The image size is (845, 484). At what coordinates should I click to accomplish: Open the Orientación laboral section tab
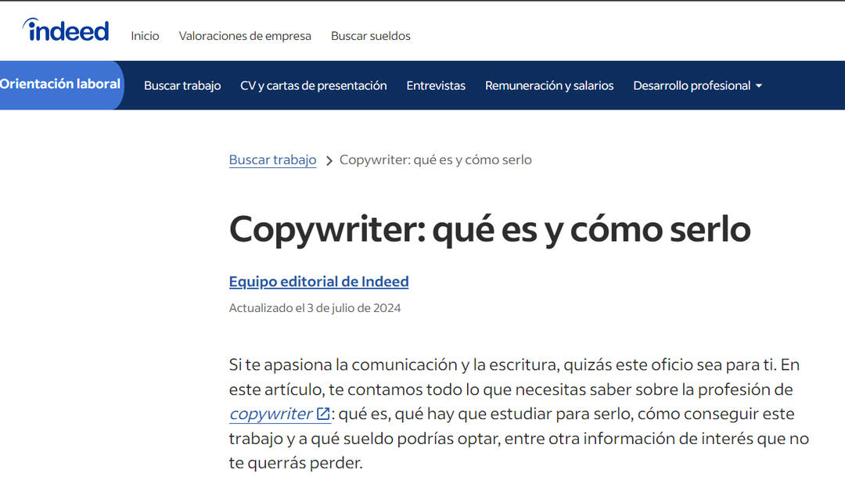click(60, 84)
